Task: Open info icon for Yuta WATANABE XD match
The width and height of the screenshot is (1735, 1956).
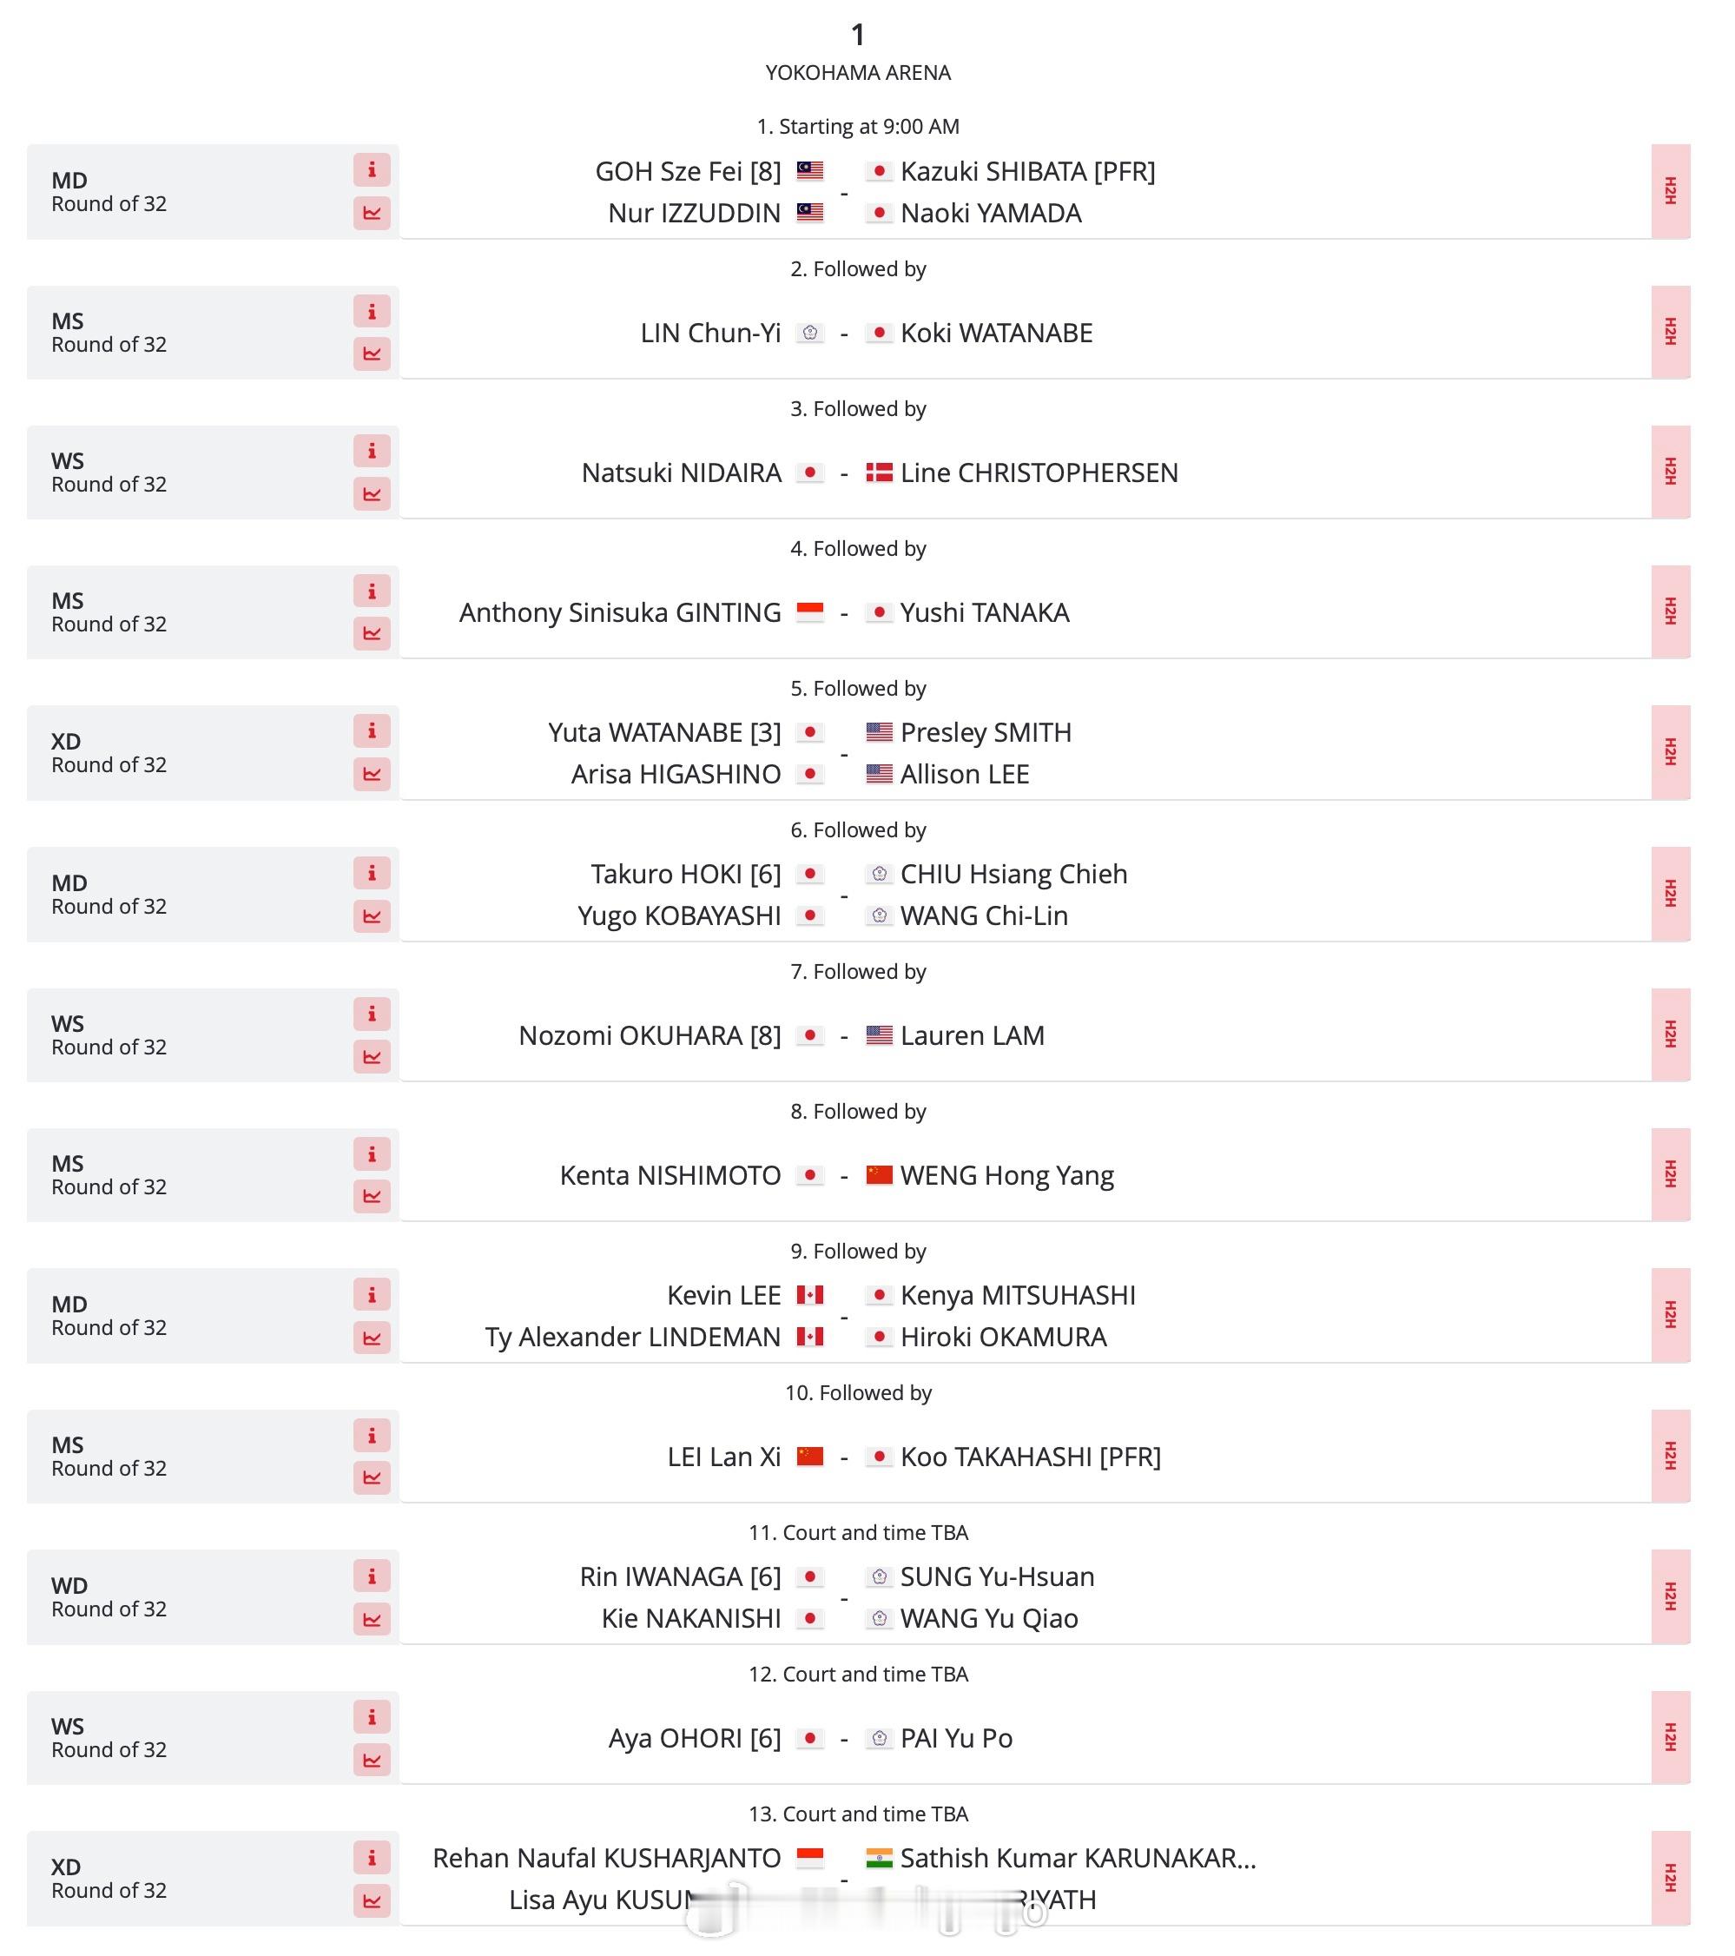Action: tap(372, 731)
